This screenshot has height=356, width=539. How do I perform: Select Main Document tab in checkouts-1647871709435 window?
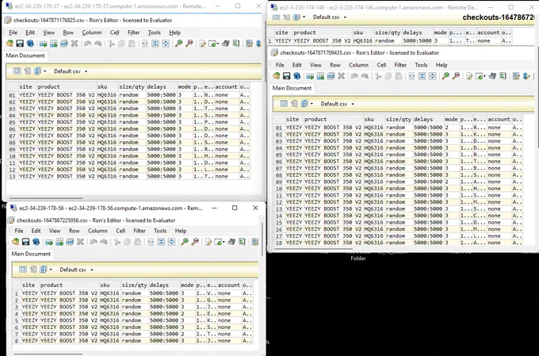pos(292,88)
